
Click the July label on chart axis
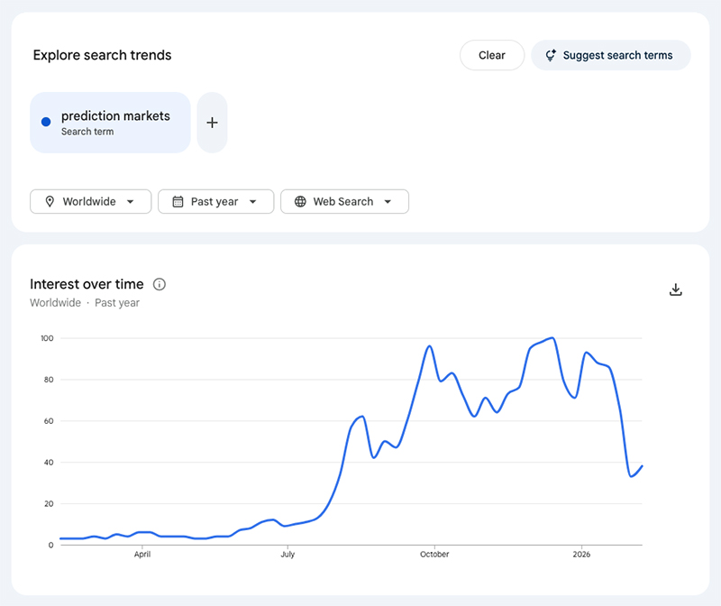[x=287, y=555]
